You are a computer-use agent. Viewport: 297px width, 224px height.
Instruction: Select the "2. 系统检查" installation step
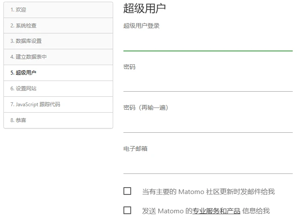click(x=24, y=26)
